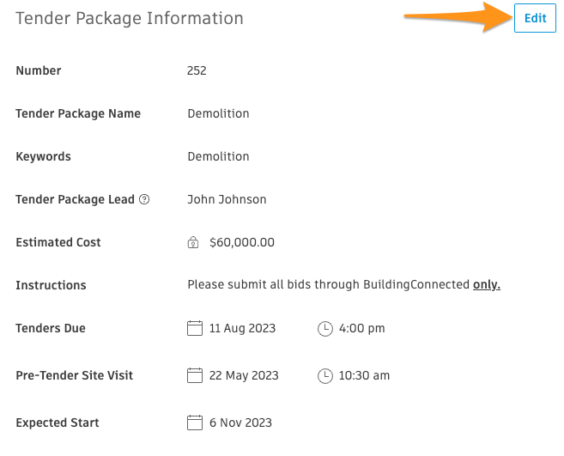Viewport: 564px width, 456px height.
Task: Click the Pre-Tender Site Visit calendar icon
Action: tap(195, 375)
